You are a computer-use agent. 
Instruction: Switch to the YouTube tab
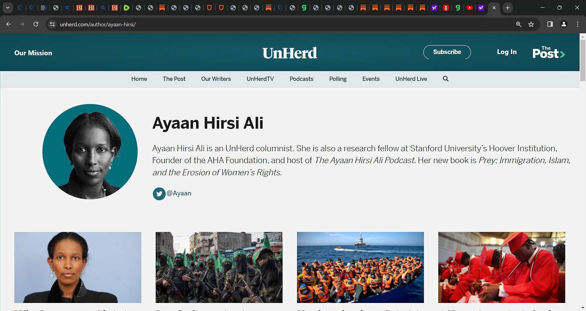click(x=469, y=8)
